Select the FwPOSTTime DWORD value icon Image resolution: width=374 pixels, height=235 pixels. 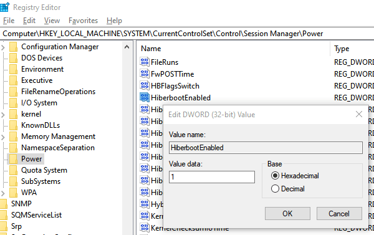click(145, 74)
